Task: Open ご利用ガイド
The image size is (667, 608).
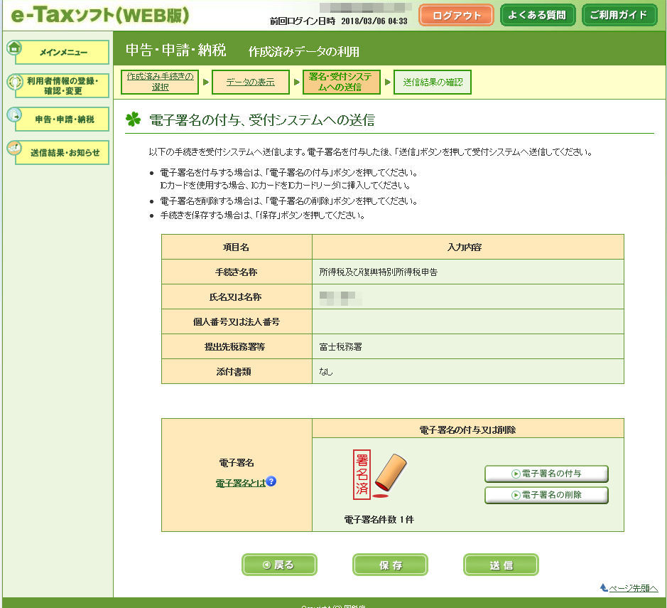Action: [x=619, y=16]
